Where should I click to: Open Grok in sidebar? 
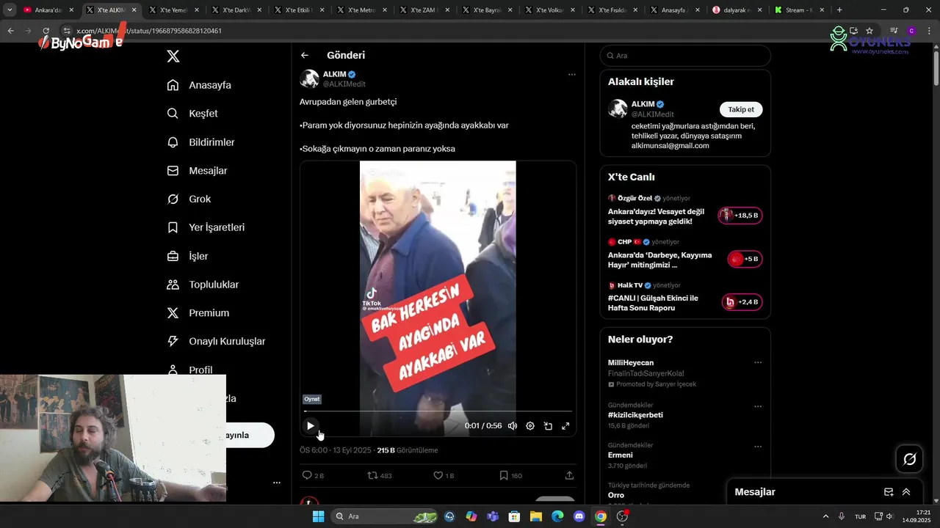(x=189, y=199)
